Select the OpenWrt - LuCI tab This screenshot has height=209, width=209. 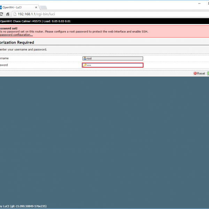(x=17, y=7)
